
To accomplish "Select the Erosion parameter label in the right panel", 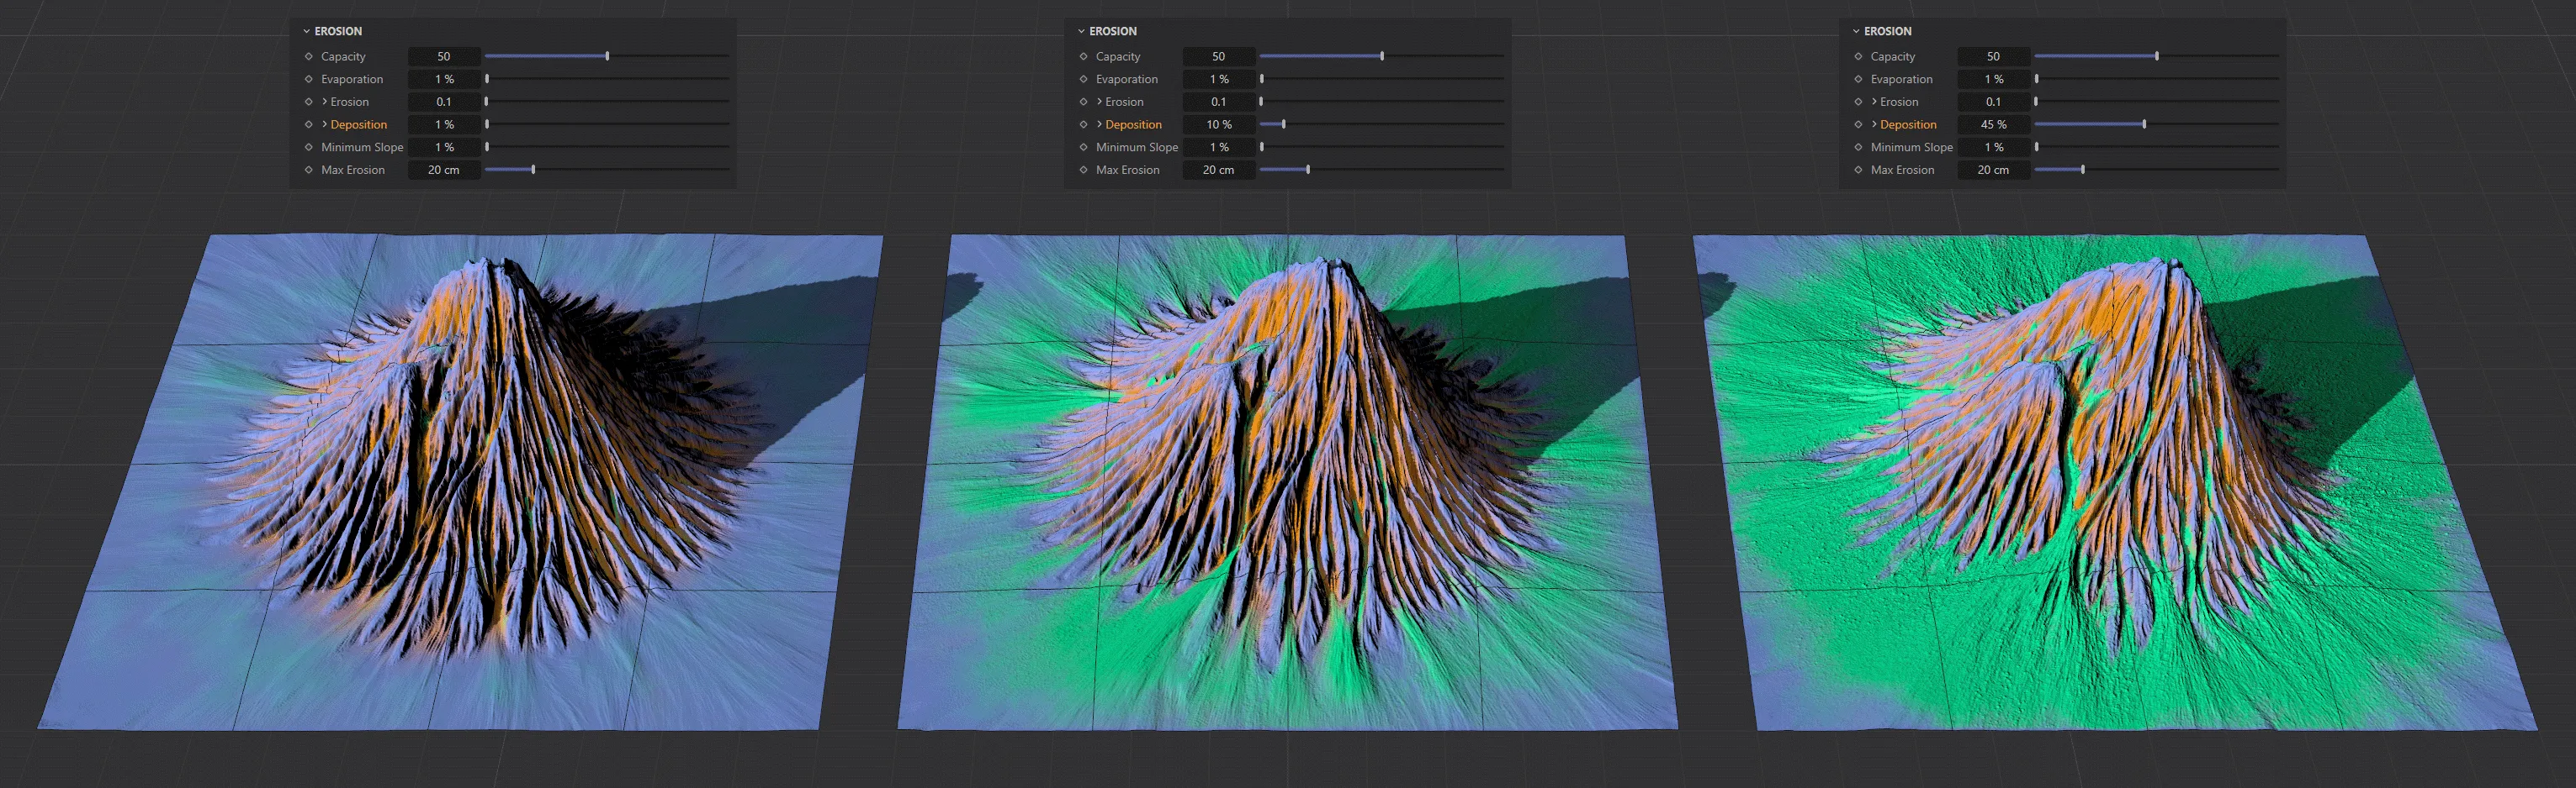I will (1900, 101).
